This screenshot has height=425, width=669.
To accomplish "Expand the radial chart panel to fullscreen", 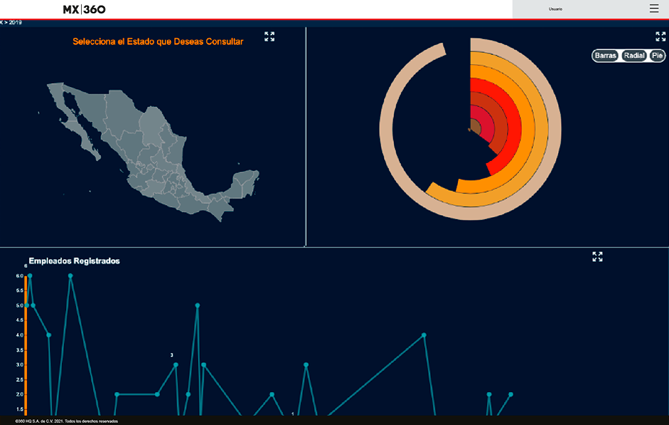I will click(x=660, y=37).
